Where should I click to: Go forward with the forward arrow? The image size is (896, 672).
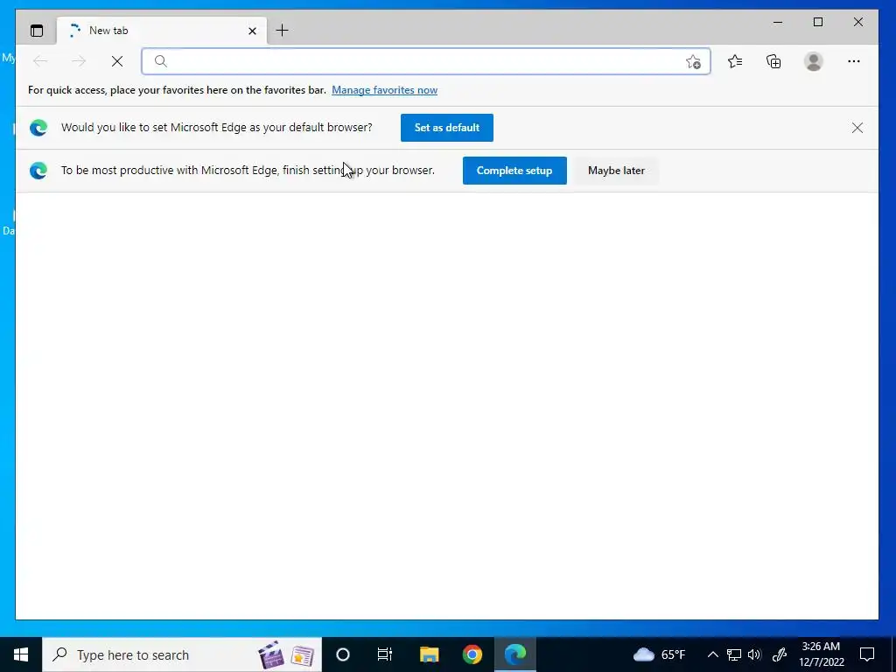click(79, 61)
